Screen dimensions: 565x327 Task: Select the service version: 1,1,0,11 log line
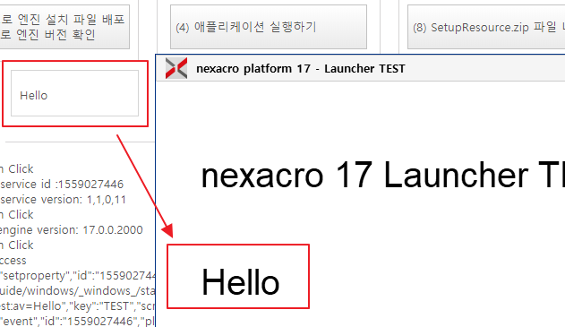[x=63, y=200]
